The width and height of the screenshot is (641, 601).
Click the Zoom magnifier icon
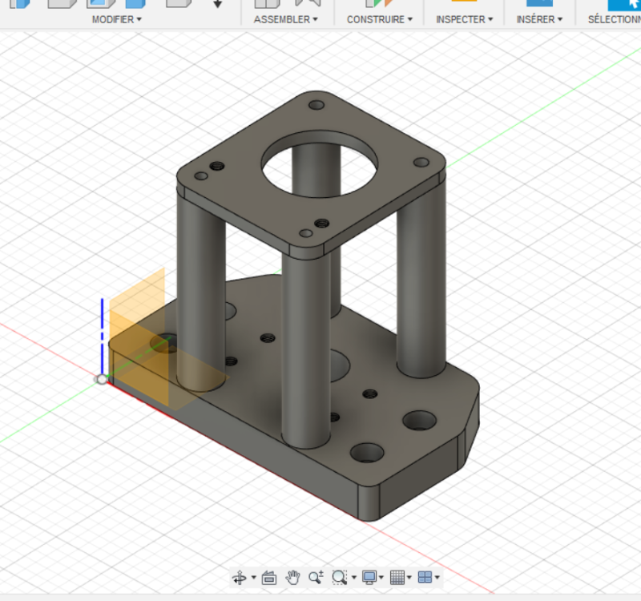pos(316,577)
